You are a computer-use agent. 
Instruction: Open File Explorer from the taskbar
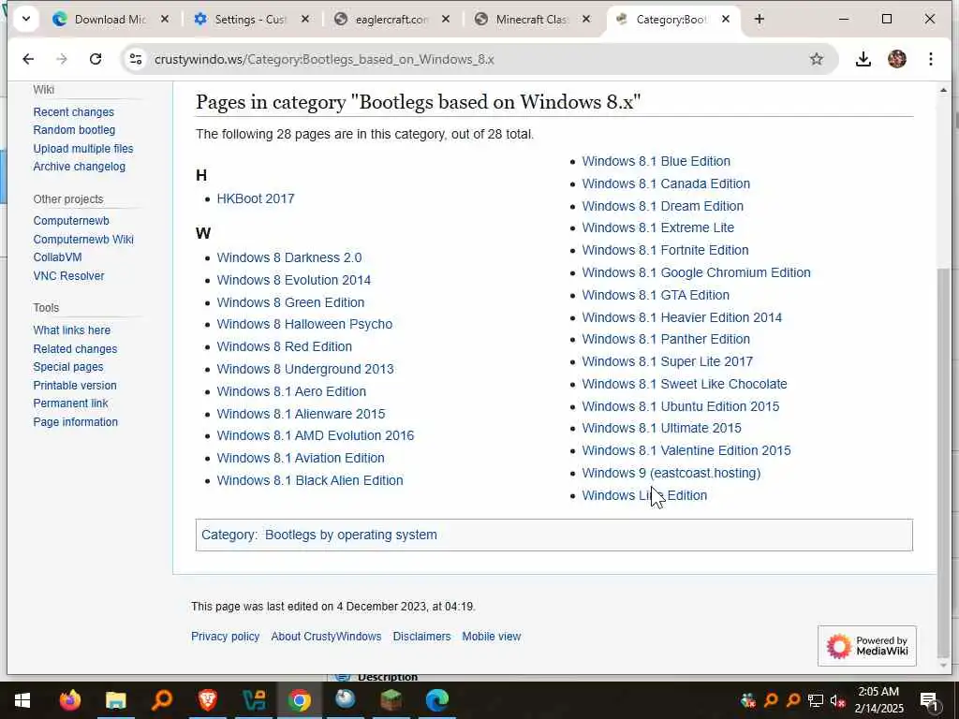click(115, 700)
